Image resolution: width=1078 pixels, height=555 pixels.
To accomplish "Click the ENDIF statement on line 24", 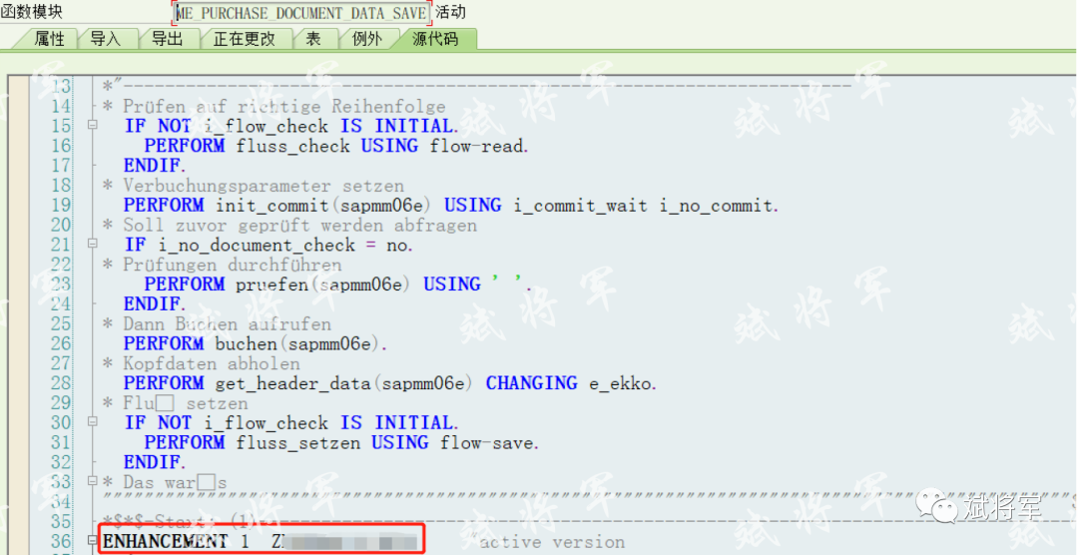I will tap(155, 304).
